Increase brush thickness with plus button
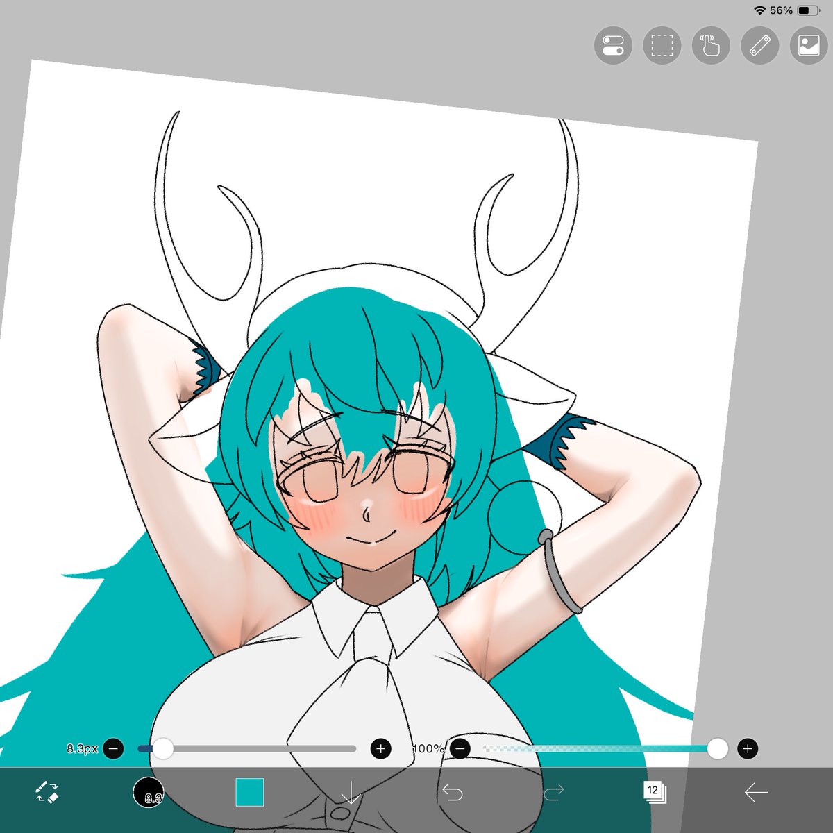Image resolution: width=833 pixels, height=833 pixels. [x=380, y=748]
